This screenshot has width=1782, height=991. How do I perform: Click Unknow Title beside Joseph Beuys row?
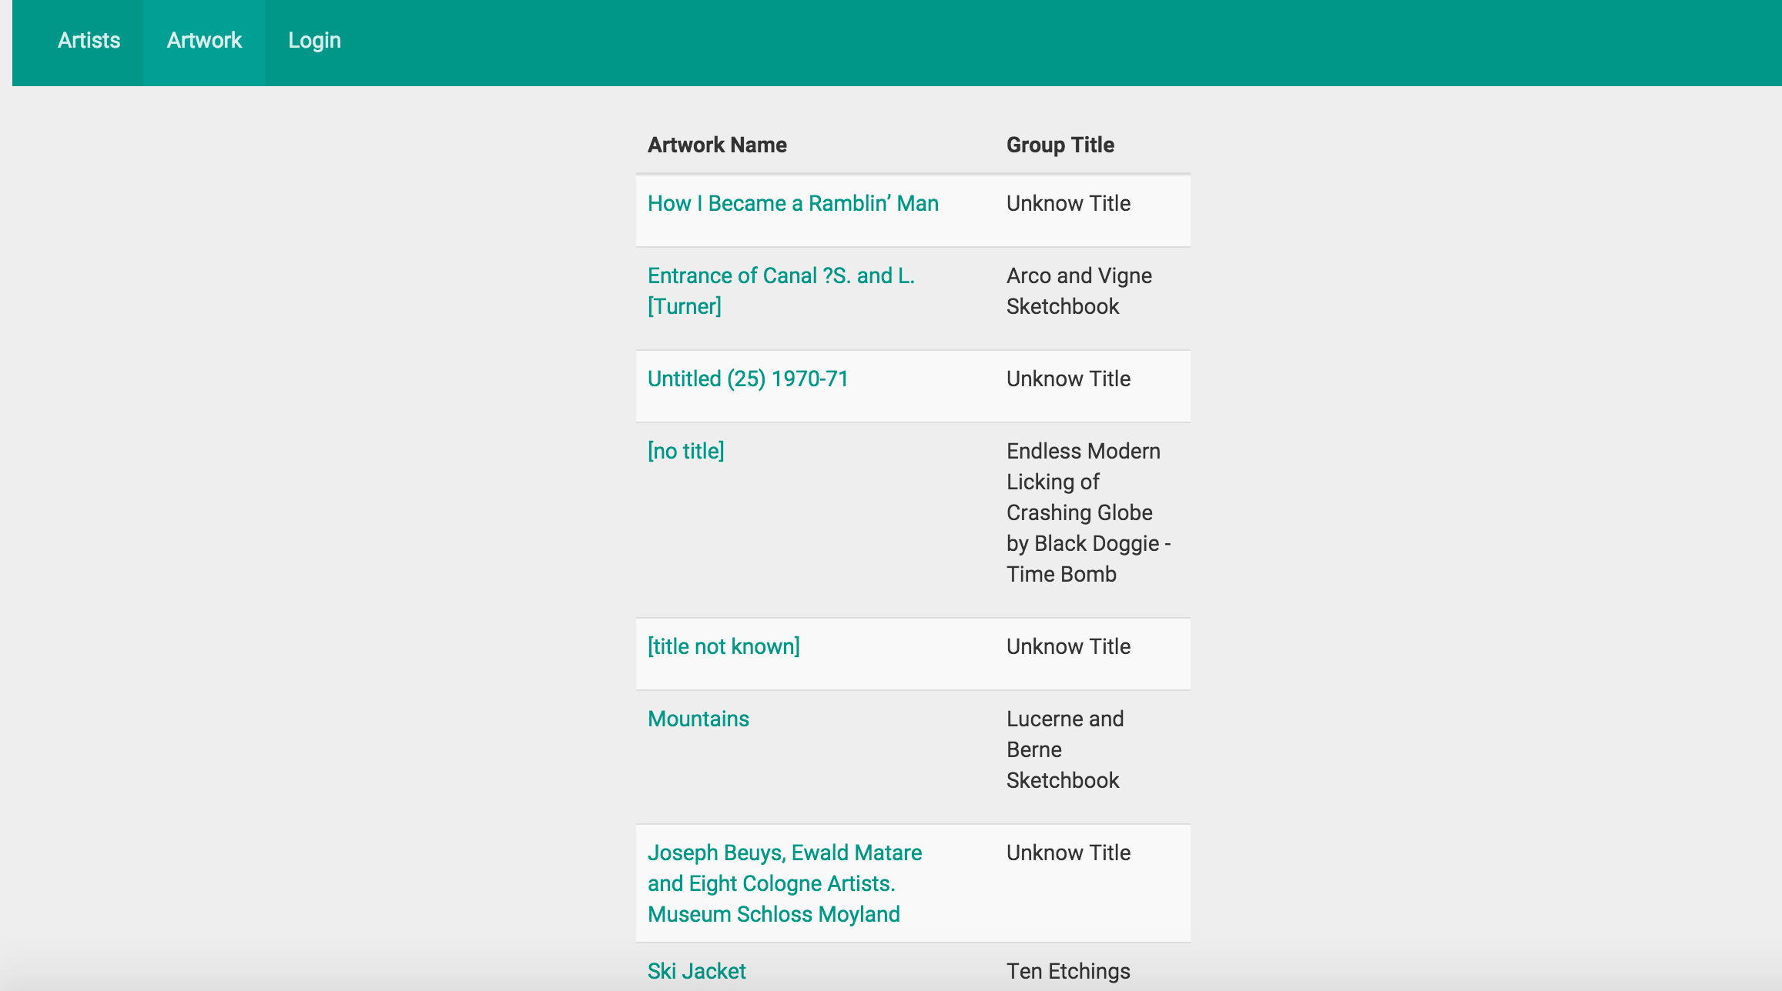point(1067,853)
